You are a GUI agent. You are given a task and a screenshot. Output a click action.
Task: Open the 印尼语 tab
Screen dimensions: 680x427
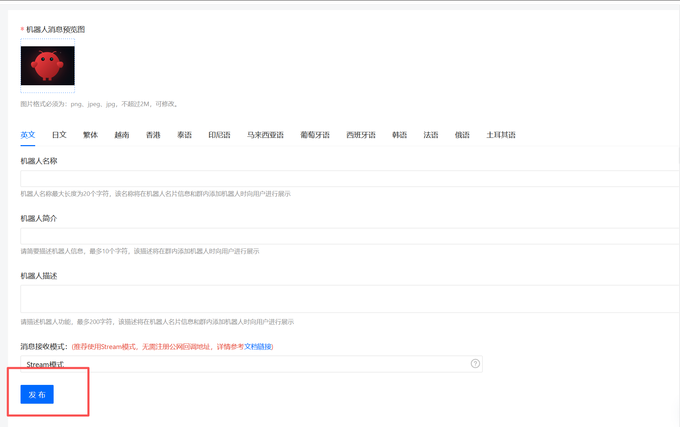[x=219, y=135]
